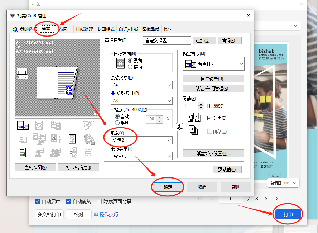Open the 输出方式 output method dropdown
318x233 pixels.
coord(213,64)
